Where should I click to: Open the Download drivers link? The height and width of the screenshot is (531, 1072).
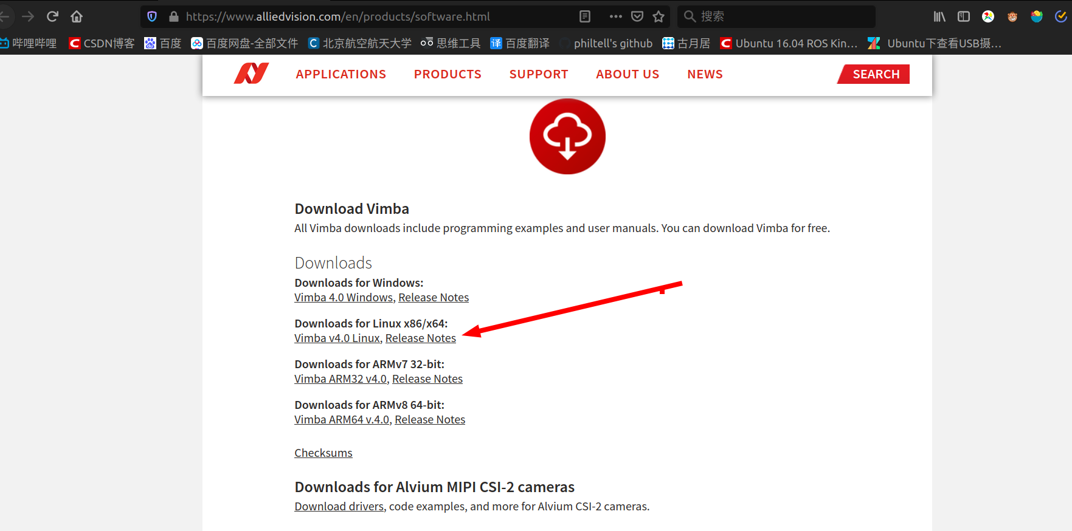tap(339, 507)
